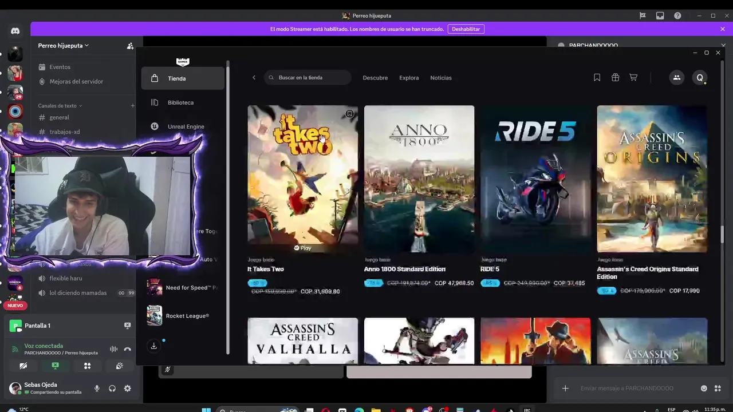The height and width of the screenshot is (412, 733).
Task: Open the Q profile avatar in Epic launcher
Action: 700,78
